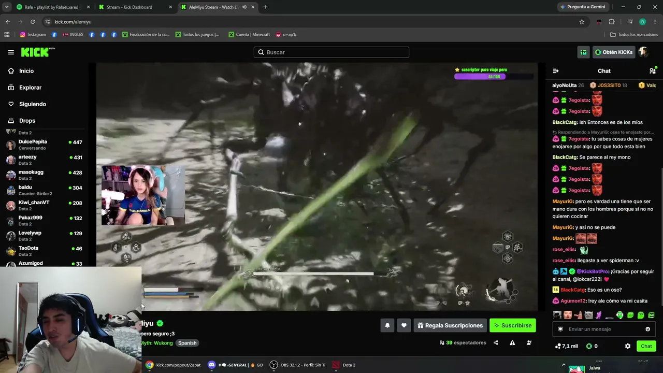The height and width of the screenshot is (373, 663).
Task: Open masokugg's channel from sidebar
Action: (44, 175)
